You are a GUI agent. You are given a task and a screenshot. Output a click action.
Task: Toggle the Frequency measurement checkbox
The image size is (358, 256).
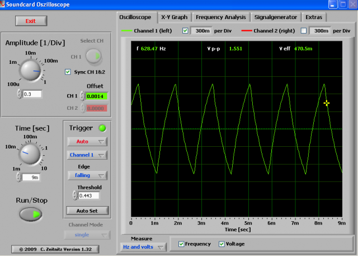[x=181, y=244]
